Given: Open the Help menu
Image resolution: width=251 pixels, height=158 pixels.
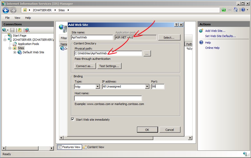Looking at the screenshot, I should click(x=28, y=18).
